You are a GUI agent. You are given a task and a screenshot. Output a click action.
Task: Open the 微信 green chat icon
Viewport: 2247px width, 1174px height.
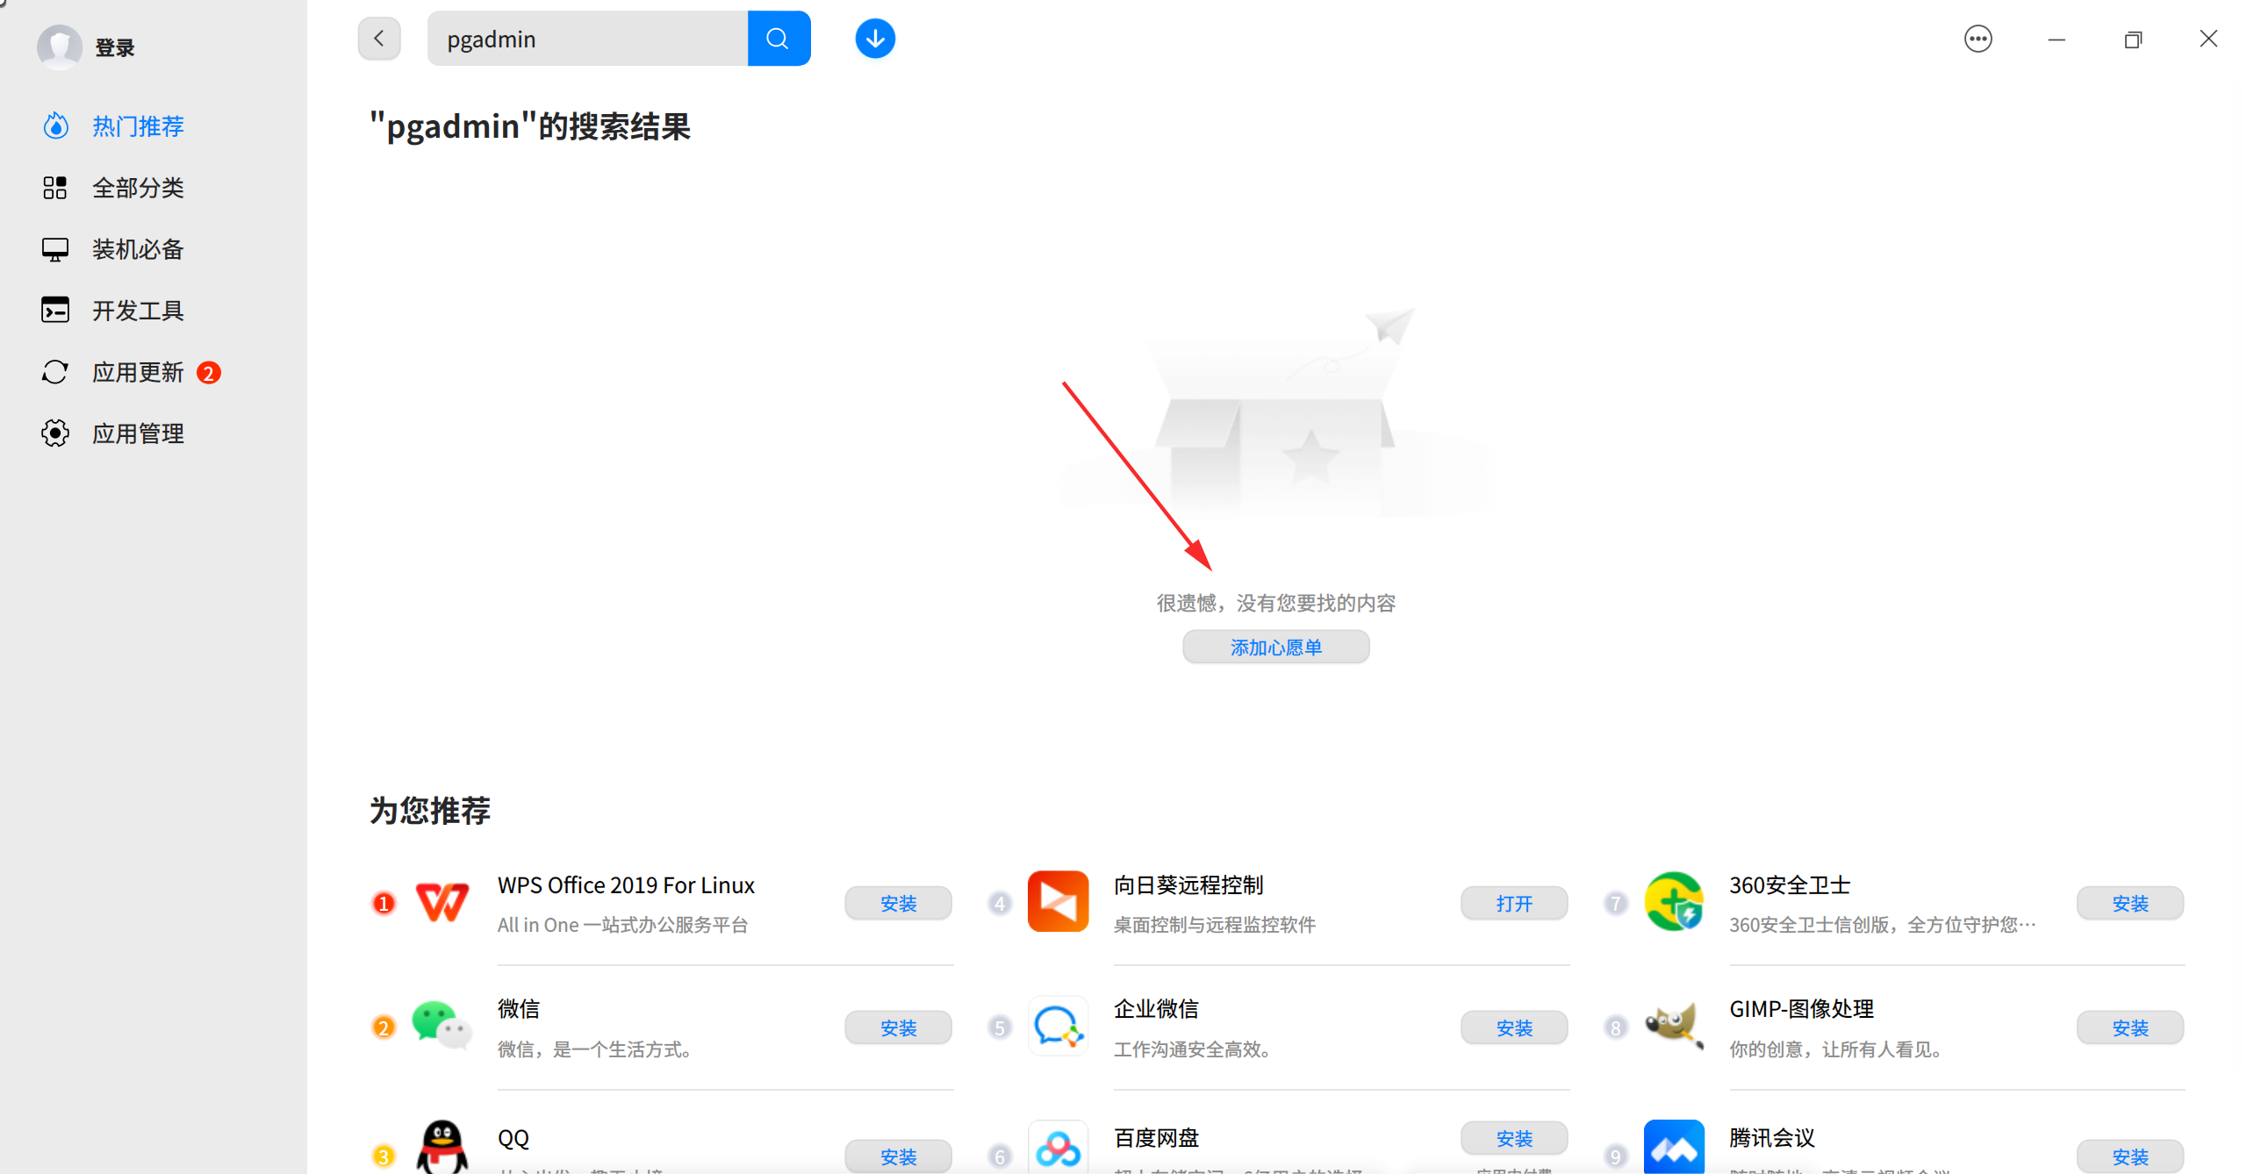tap(442, 1026)
